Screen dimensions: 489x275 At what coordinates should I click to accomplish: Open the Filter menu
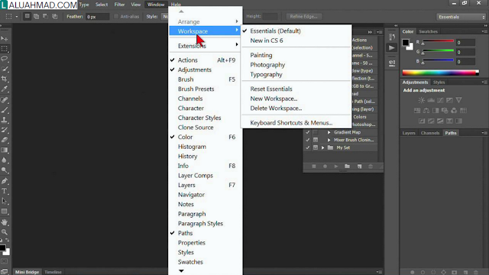tap(119, 5)
